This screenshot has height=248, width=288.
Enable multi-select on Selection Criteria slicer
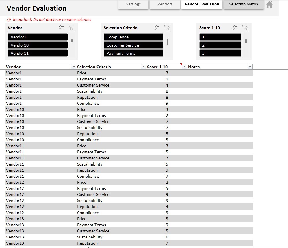tap(157, 28)
